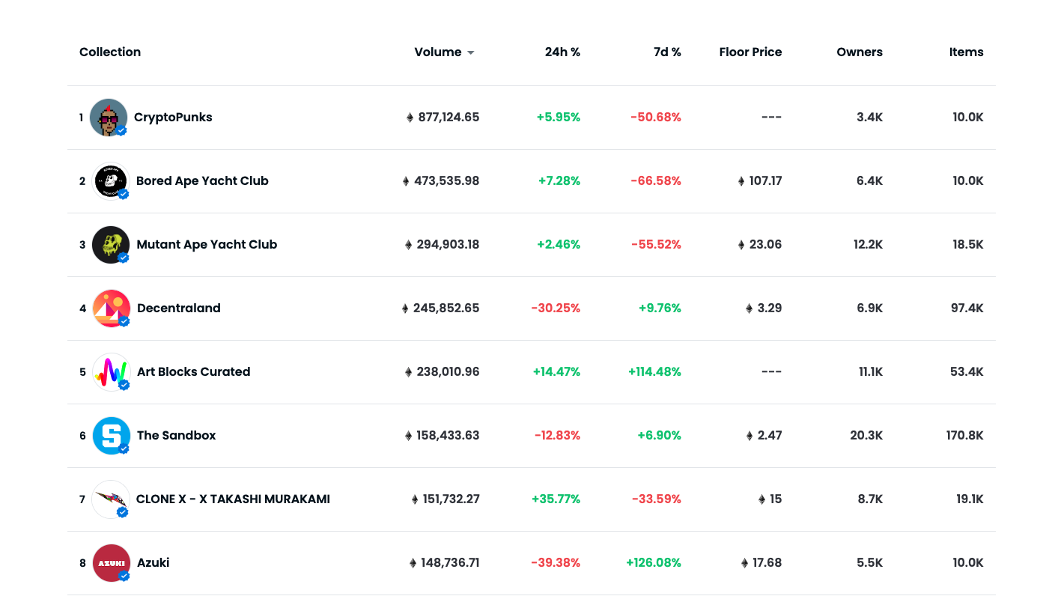The width and height of the screenshot is (1052, 605).
Task: Click the +114.48% 7d change
Action: [654, 372]
